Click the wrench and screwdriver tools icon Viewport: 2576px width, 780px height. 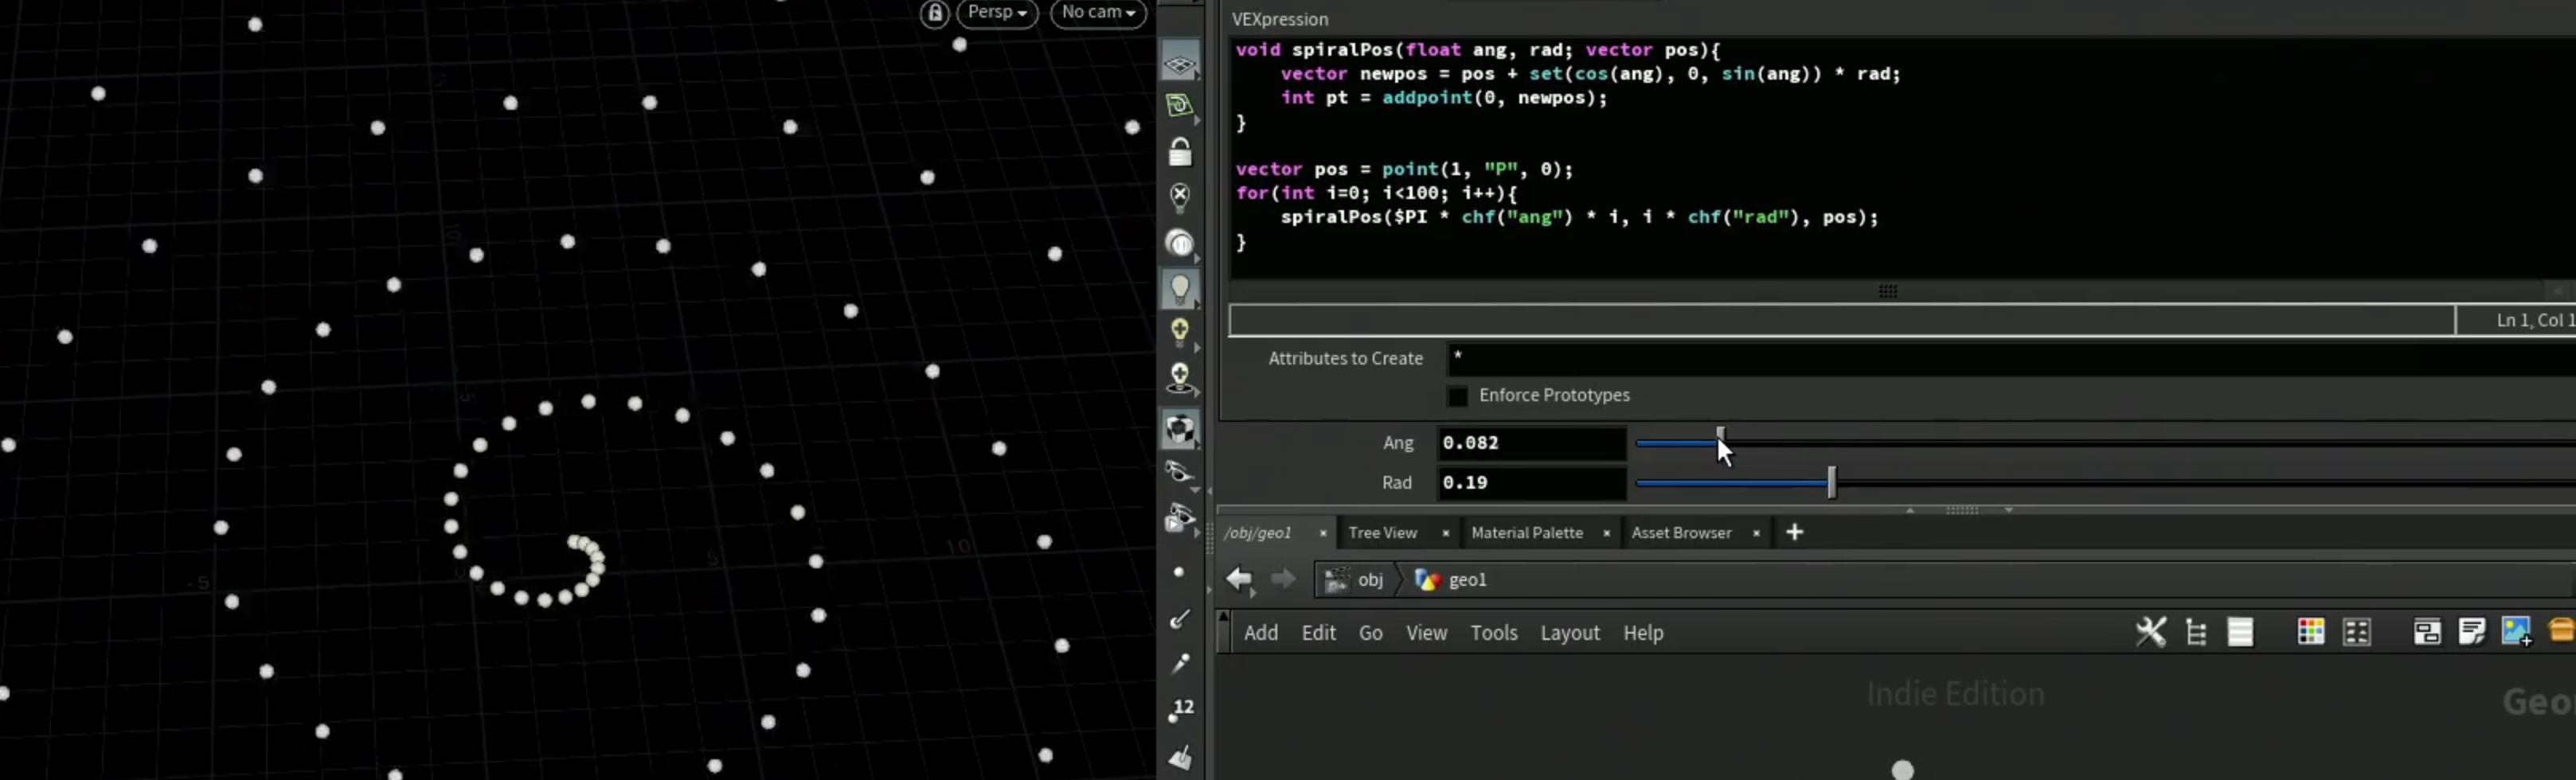pos(2150,633)
